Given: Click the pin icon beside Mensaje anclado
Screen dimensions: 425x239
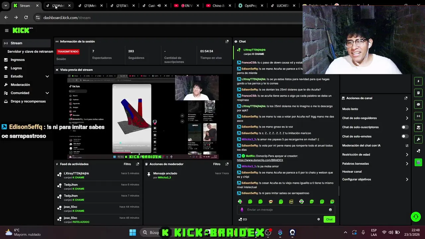Looking at the screenshot, I should click(x=149, y=174).
